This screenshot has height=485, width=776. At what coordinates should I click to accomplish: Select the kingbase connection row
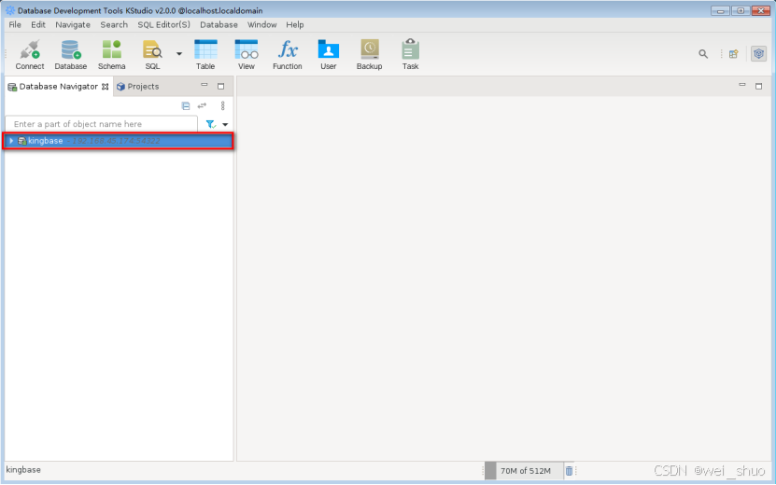coord(119,141)
